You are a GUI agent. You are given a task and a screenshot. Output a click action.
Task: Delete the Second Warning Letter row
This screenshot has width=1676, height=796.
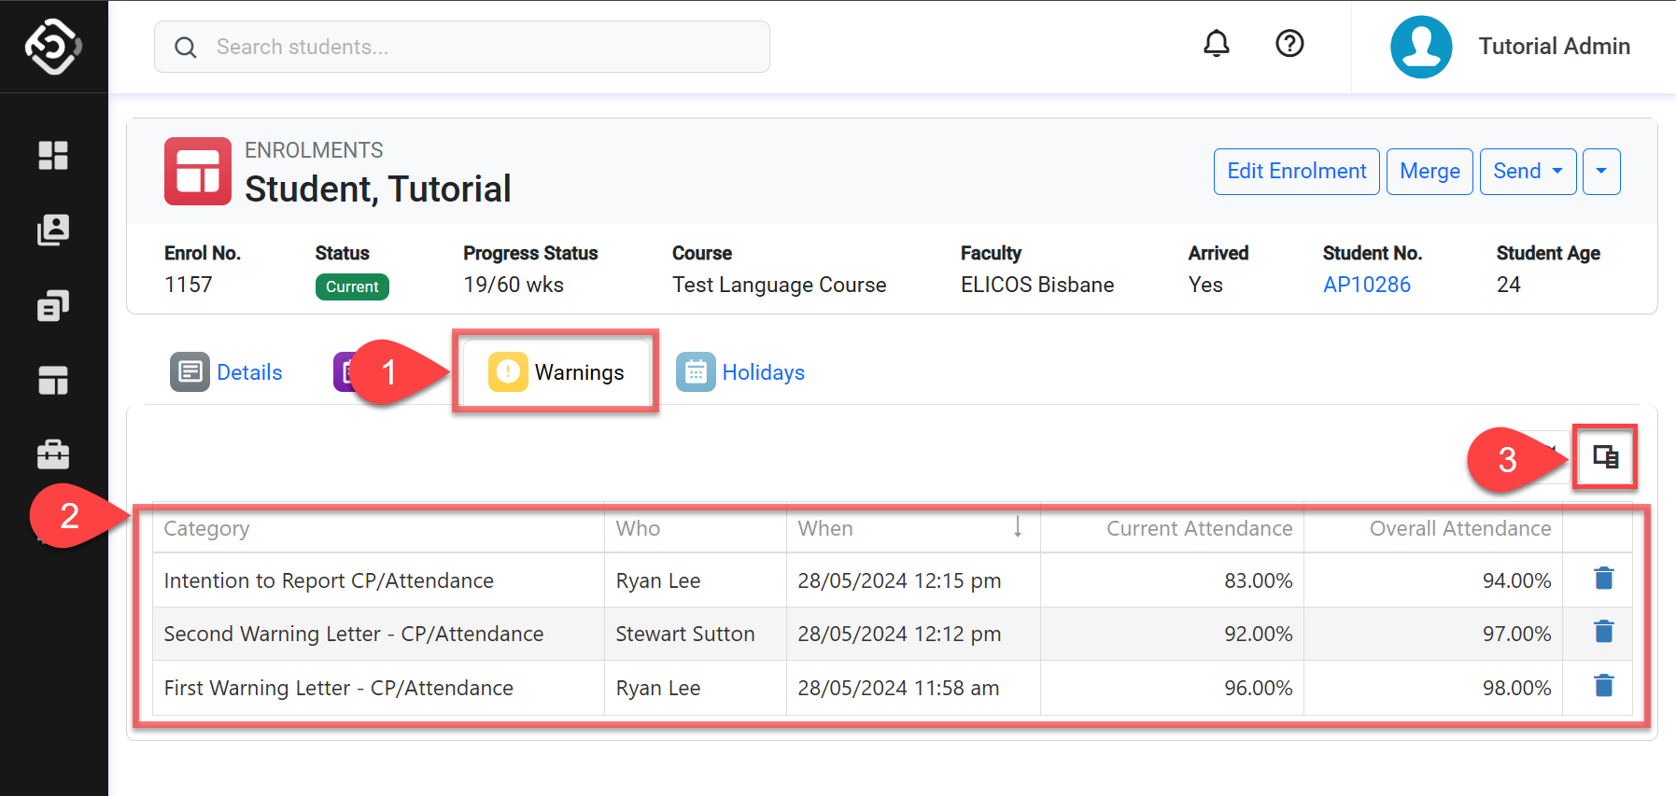click(1603, 633)
